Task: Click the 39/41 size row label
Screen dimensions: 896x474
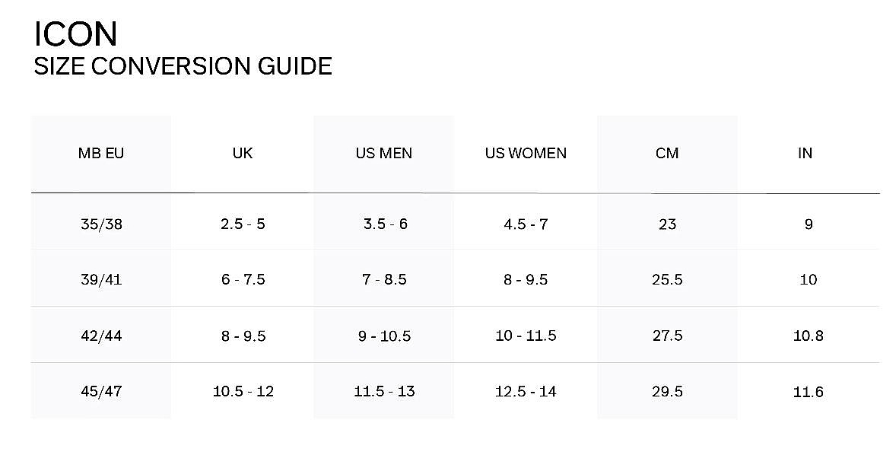Action: pos(101,279)
